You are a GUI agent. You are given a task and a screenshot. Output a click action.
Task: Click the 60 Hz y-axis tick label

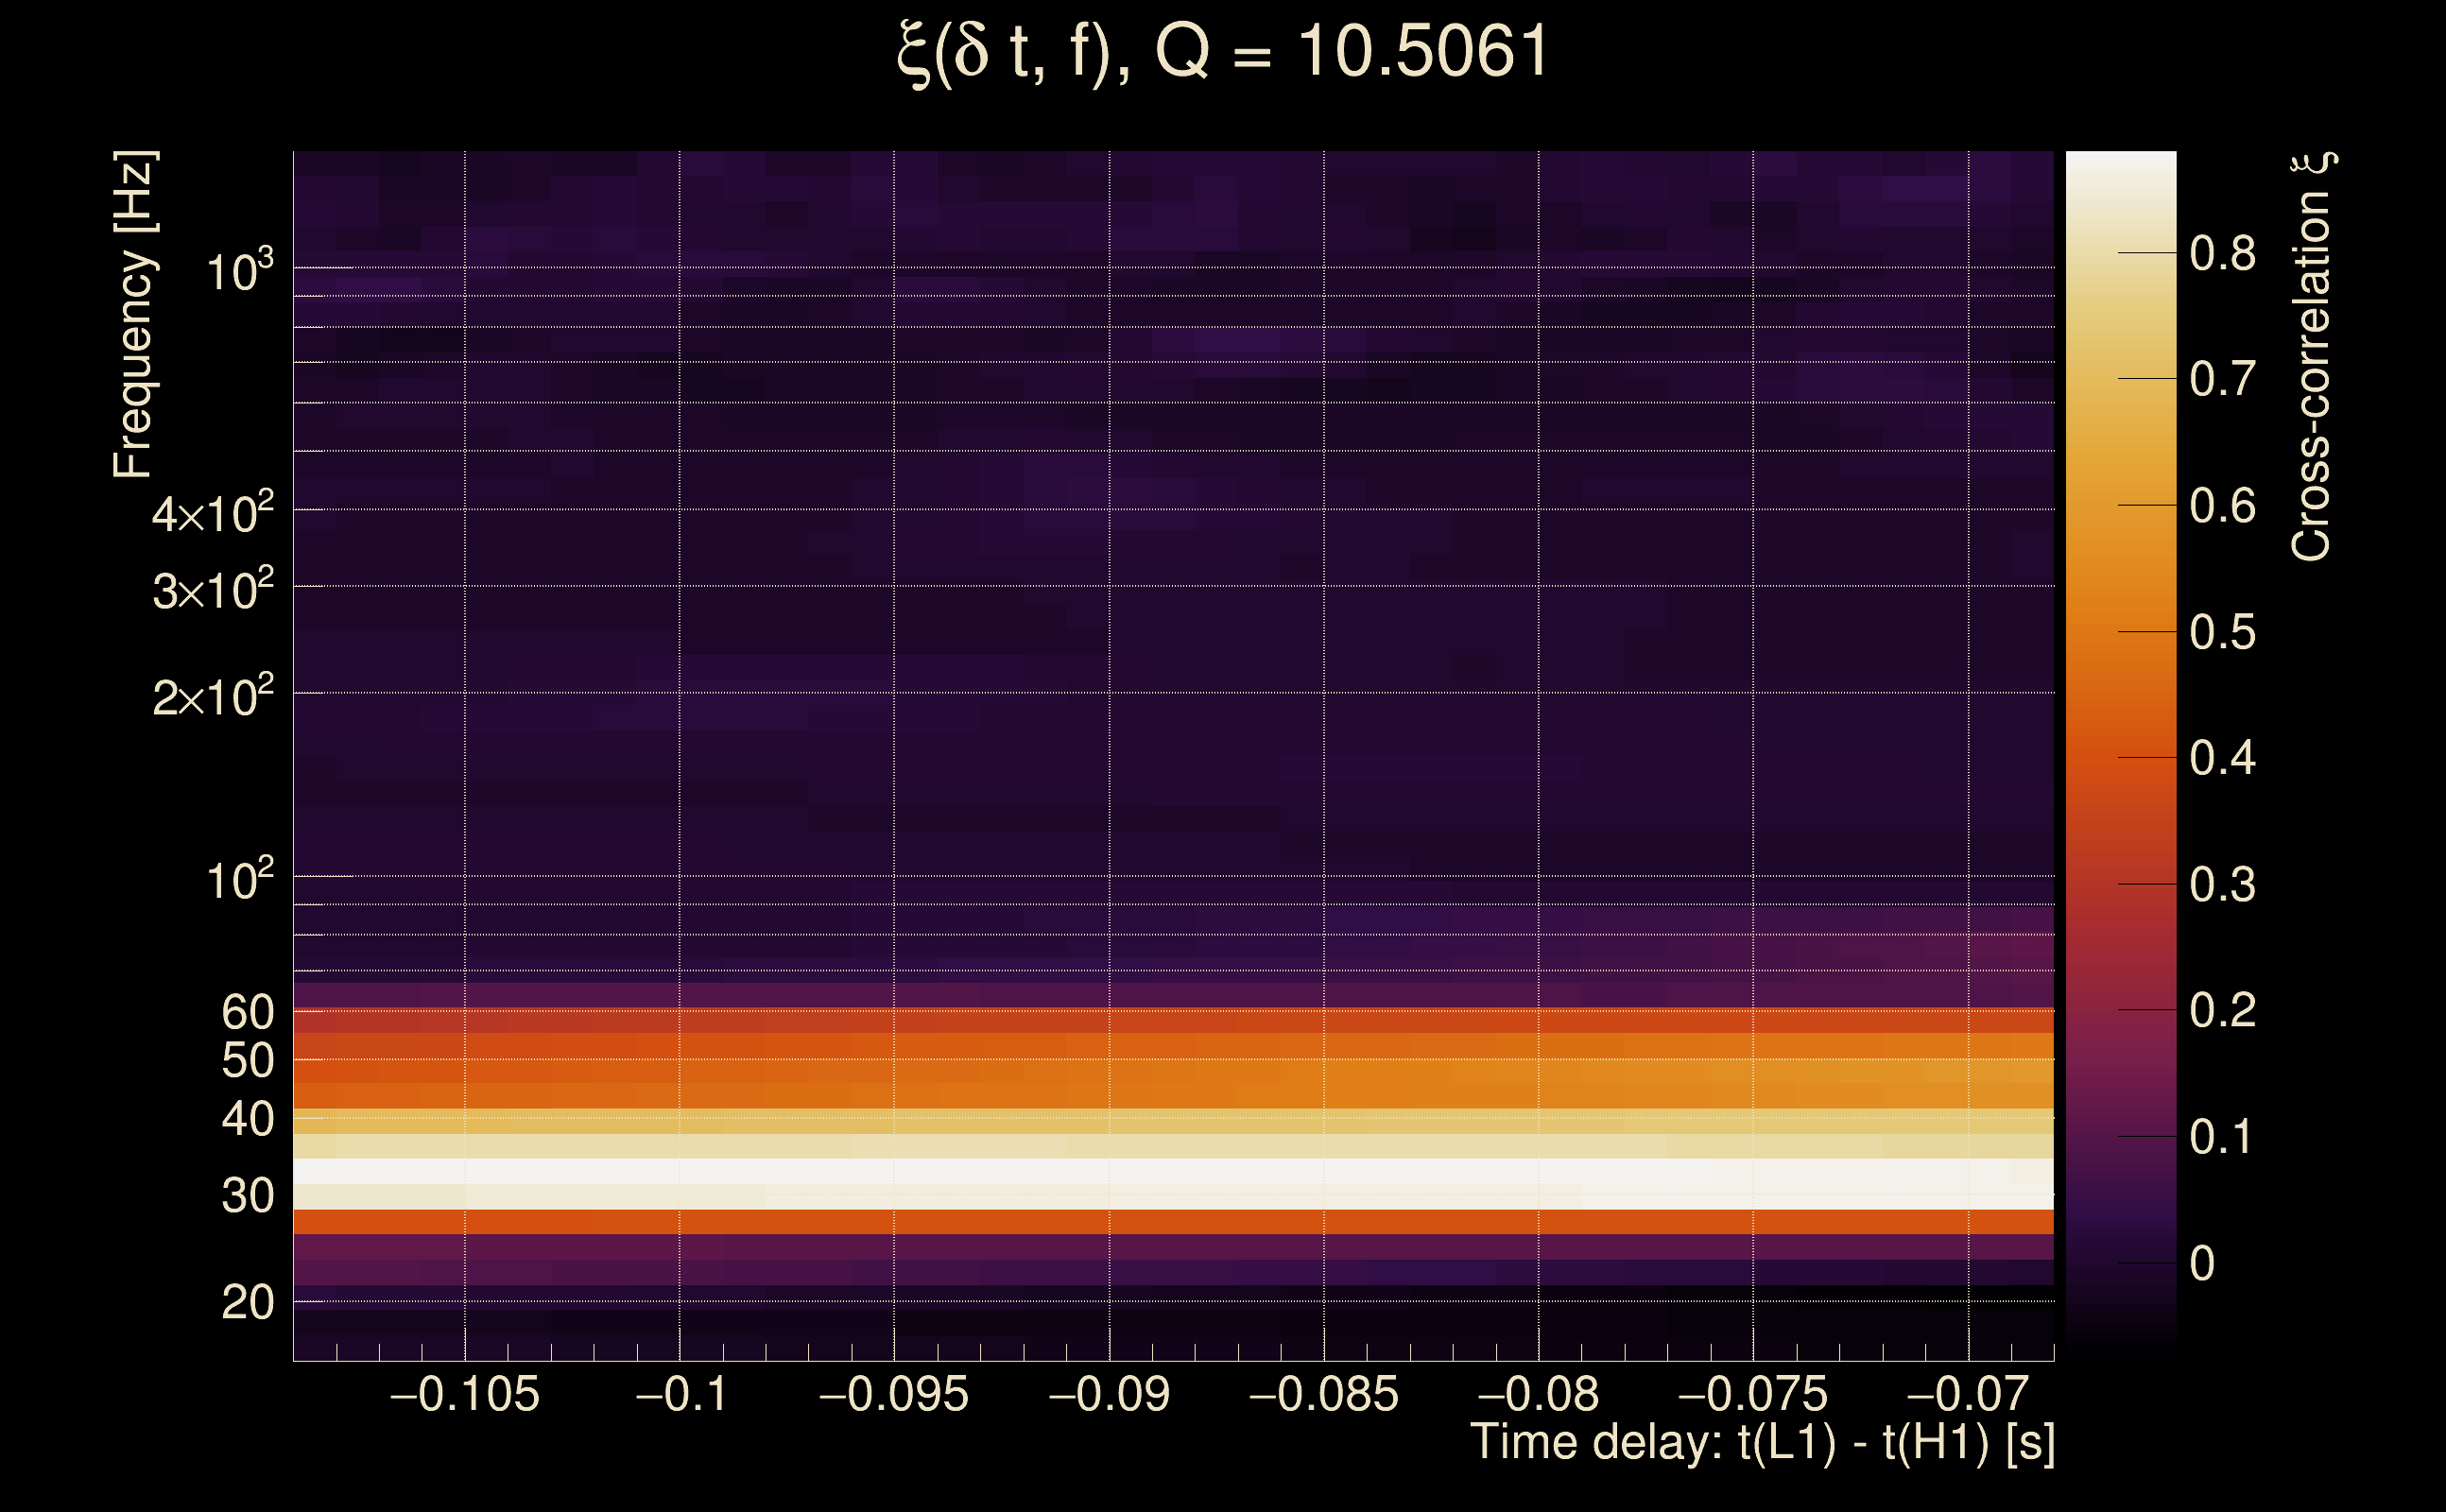(x=247, y=1012)
